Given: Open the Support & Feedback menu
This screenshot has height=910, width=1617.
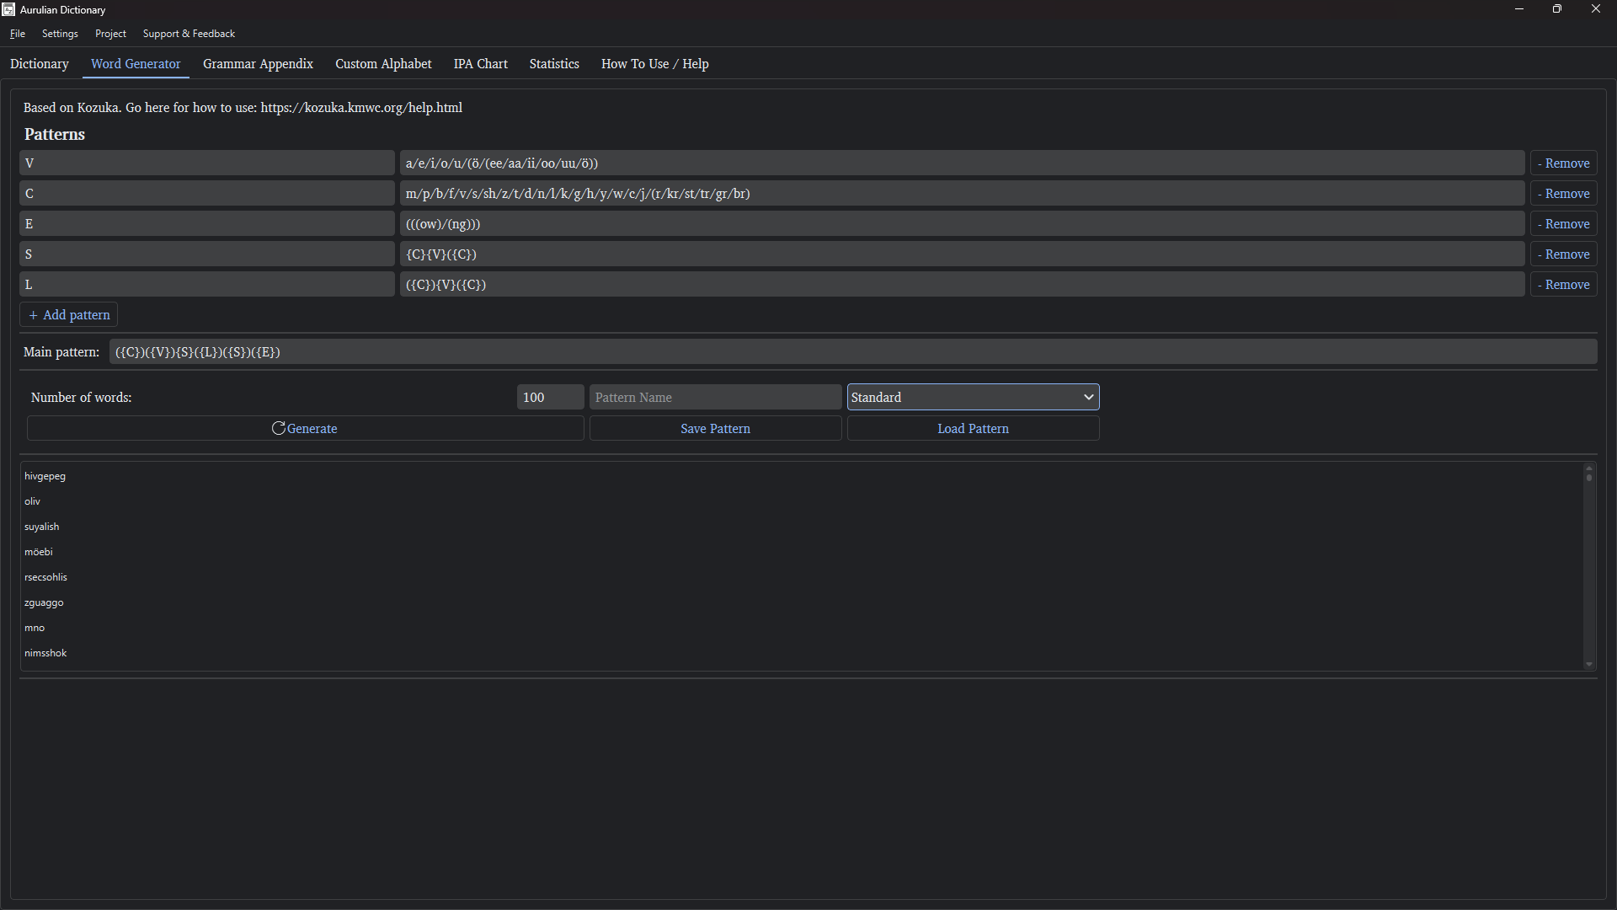Looking at the screenshot, I should (x=189, y=34).
